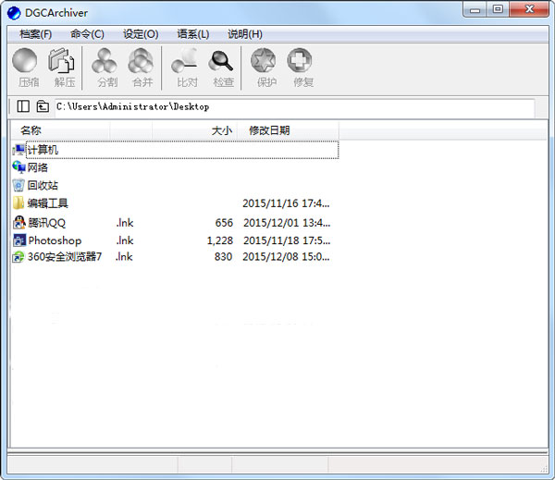Click the .lnk extension of Photoshop
This screenshot has width=555, height=480.
pyautogui.click(x=125, y=240)
